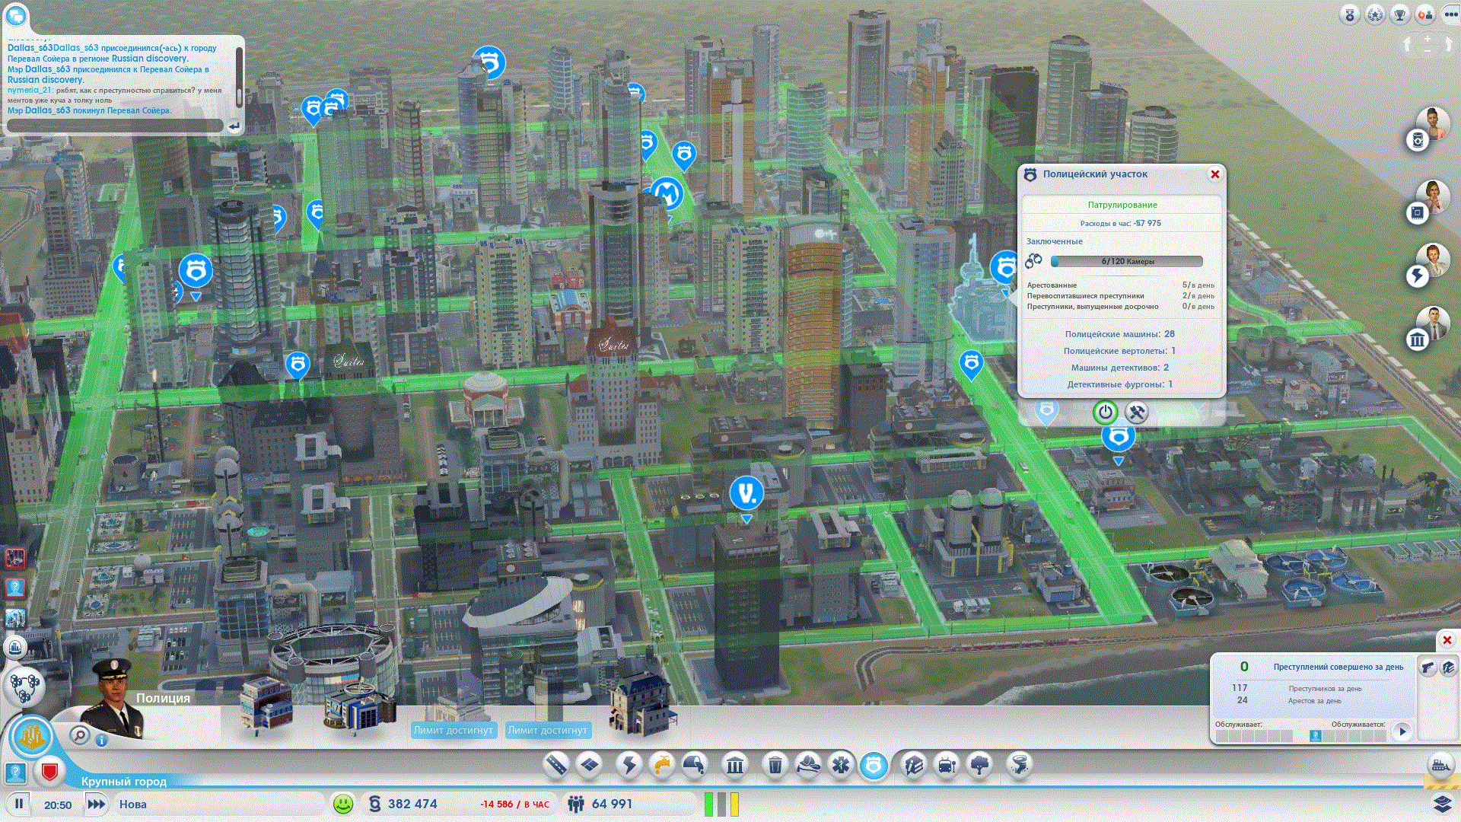
Task: Zoom in with the camera plus control
Action: 1428,38
